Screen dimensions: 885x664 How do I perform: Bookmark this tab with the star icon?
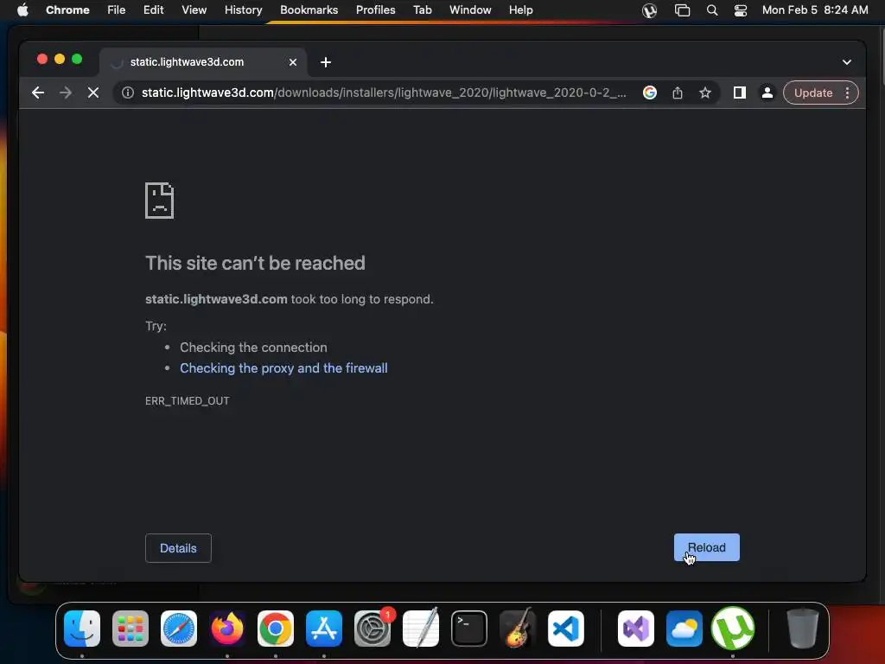[705, 93]
